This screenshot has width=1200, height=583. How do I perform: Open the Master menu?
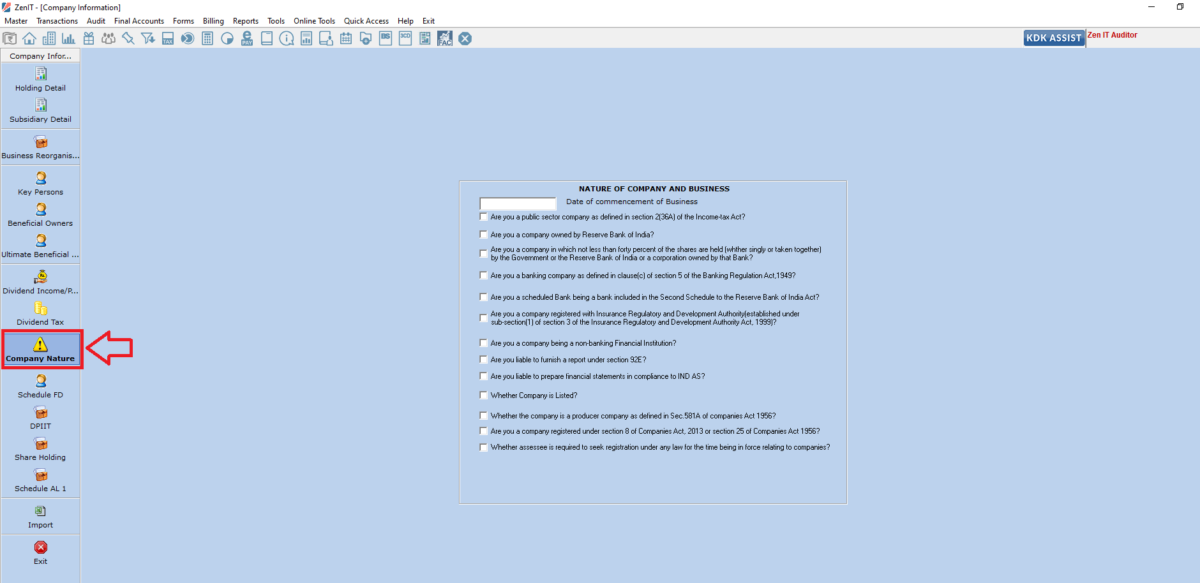[x=16, y=21]
